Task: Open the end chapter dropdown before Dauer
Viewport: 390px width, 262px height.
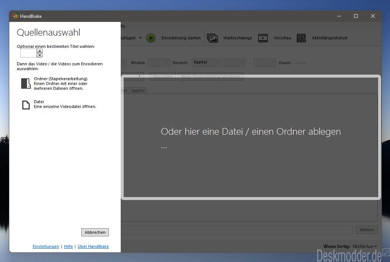Action: [x=264, y=62]
